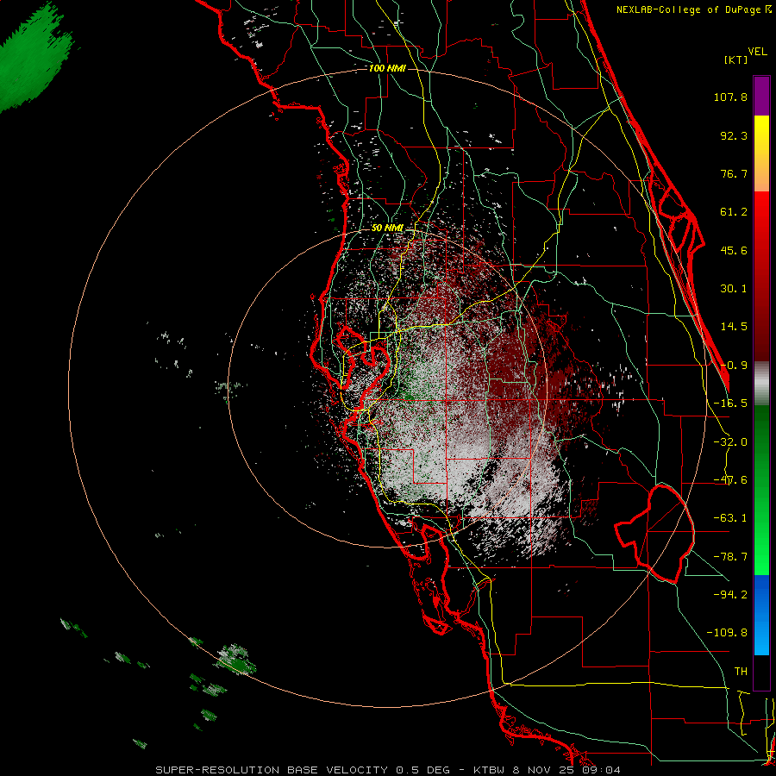776x776 pixels.
Task: Click the 50 NMI range ring label
Action: pyautogui.click(x=387, y=228)
